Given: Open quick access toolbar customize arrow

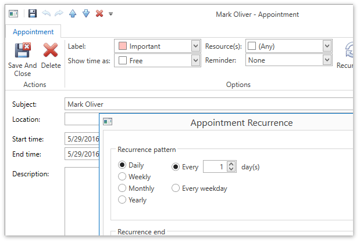Looking at the screenshot, I should tap(111, 14).
